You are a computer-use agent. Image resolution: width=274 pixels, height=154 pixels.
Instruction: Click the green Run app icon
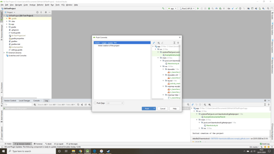click(198, 9)
